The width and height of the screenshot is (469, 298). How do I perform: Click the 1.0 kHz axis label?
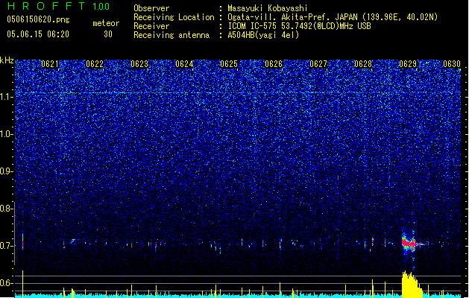click(x=6, y=134)
